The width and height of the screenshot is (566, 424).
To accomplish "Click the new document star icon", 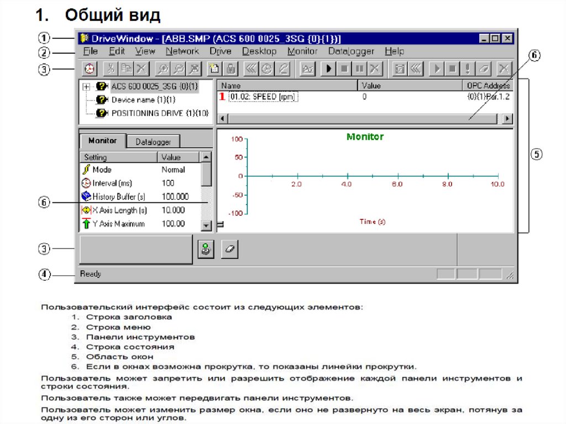I will 214,68.
